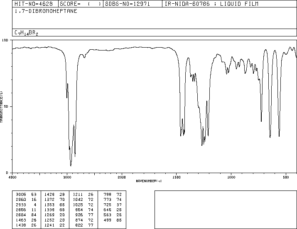Image resolution: width=297 pixels, height=229 pixels.
Task: Click the 1252 peak table entry
Action: click(x=49, y=220)
